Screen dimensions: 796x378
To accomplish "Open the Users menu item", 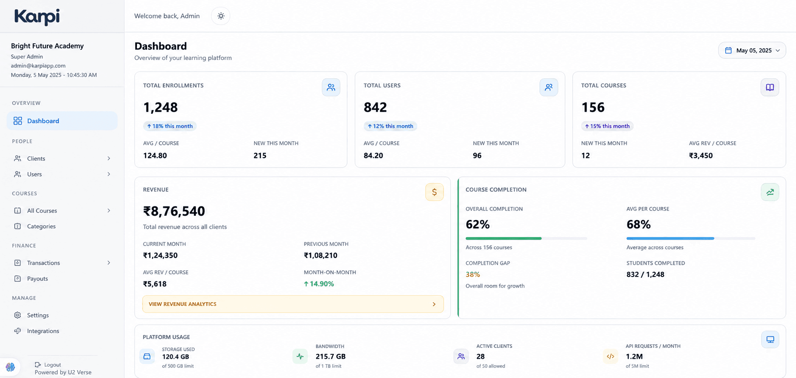I will (62, 174).
